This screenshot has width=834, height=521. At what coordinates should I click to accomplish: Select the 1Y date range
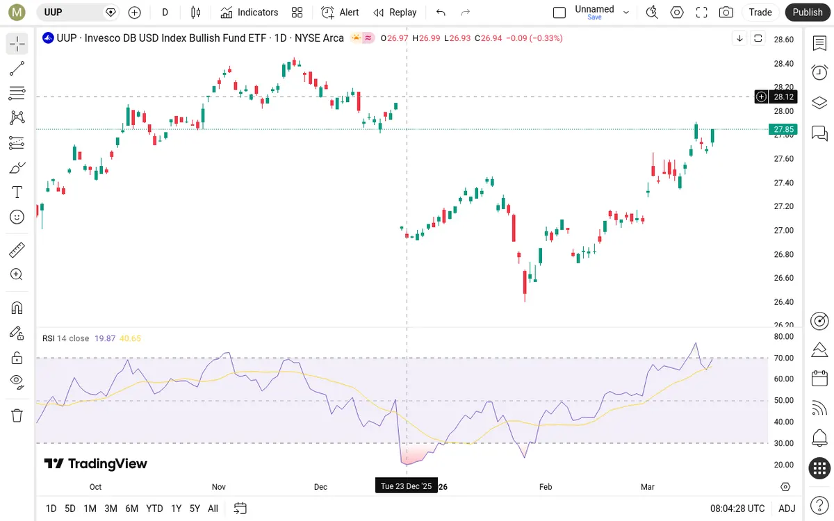[x=176, y=508]
